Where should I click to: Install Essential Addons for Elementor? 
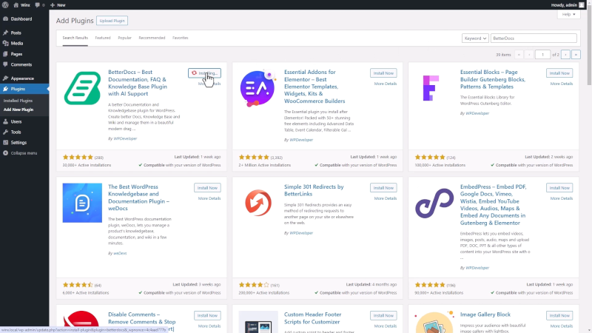coord(383,73)
